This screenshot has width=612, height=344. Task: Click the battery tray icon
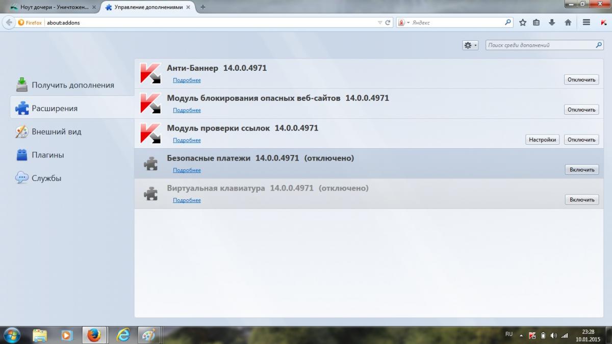(543, 335)
